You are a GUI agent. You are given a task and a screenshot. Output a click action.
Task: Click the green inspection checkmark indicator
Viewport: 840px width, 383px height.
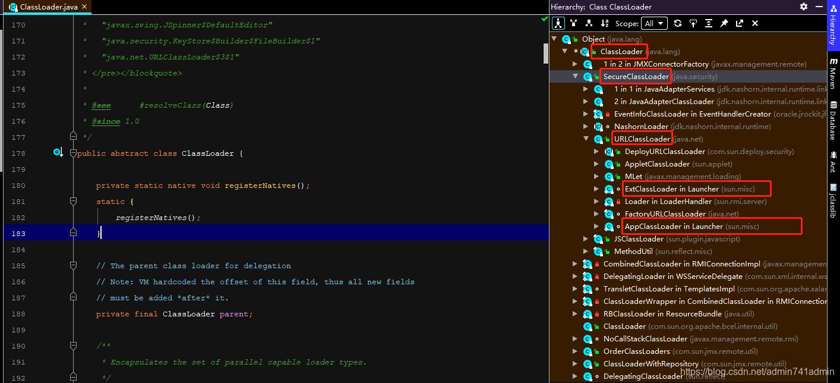pyautogui.click(x=544, y=20)
